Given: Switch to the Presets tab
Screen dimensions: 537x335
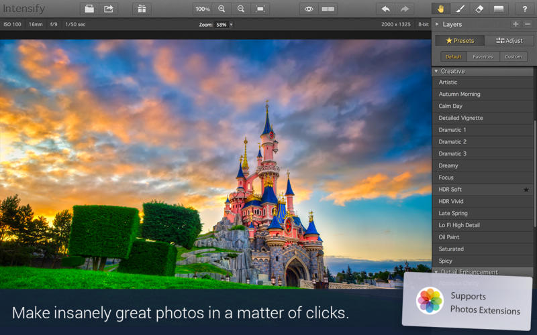Looking at the screenshot, I should (x=460, y=41).
